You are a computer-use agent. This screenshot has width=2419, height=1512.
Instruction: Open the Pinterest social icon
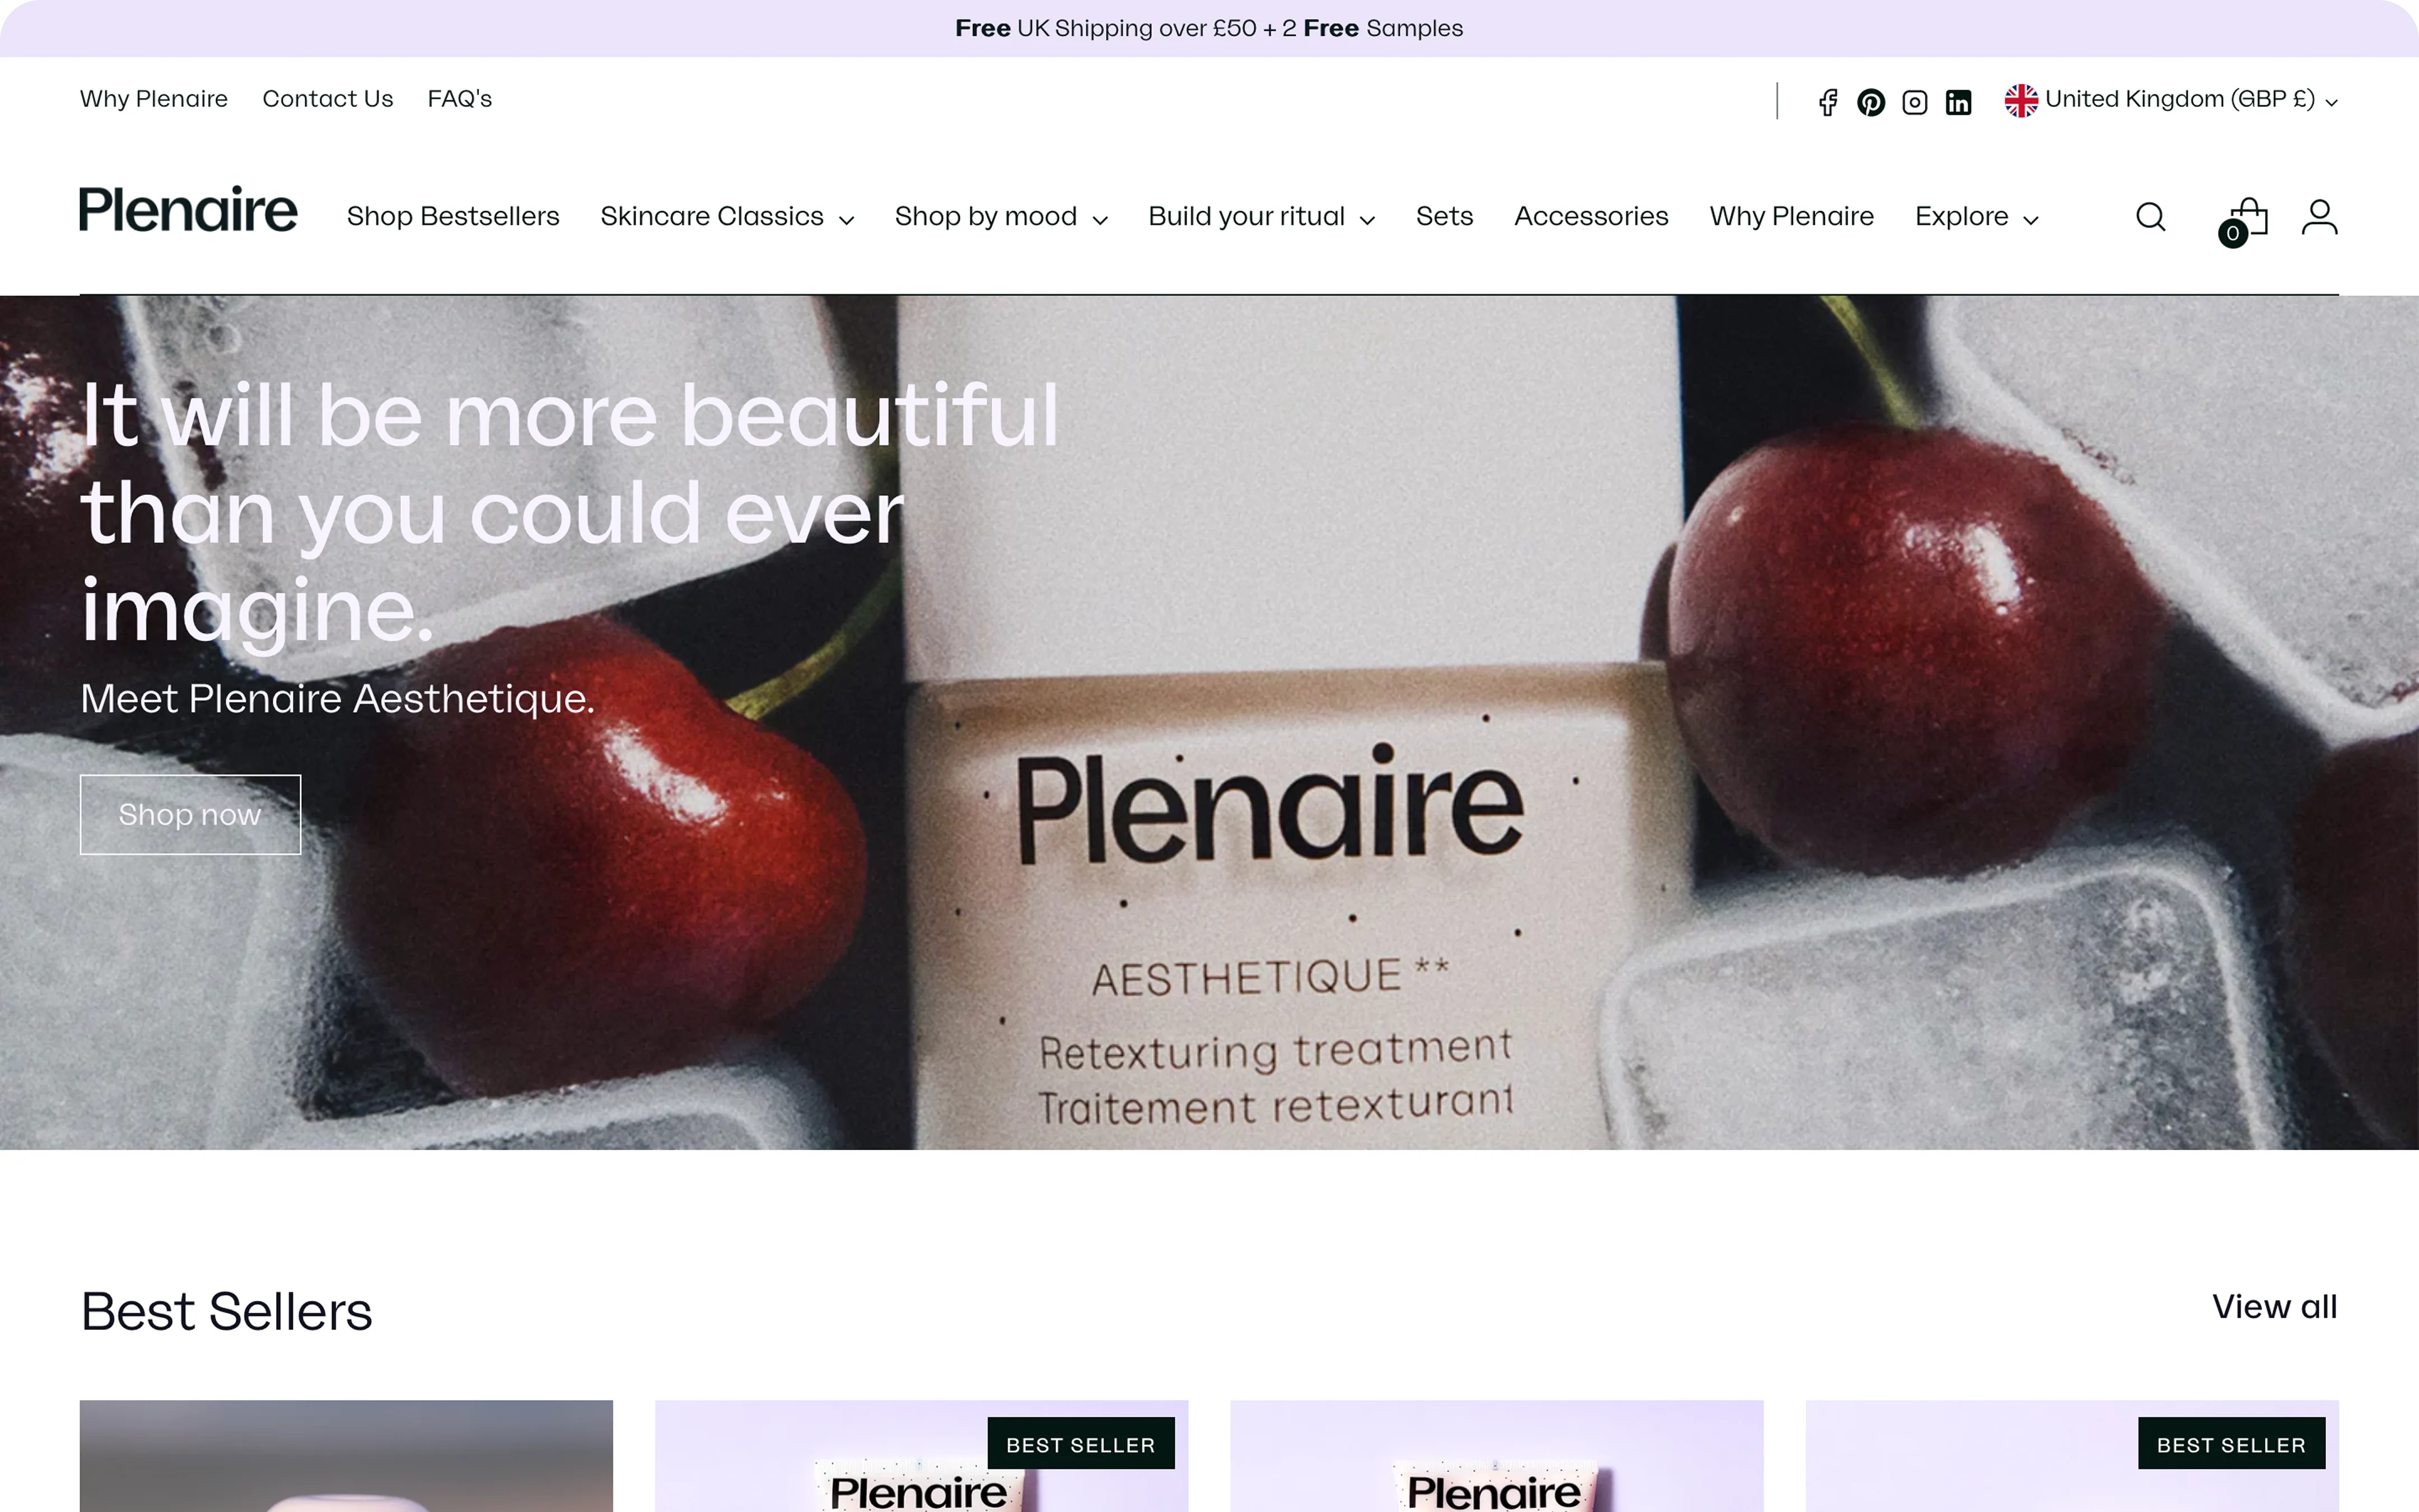[x=1871, y=102]
